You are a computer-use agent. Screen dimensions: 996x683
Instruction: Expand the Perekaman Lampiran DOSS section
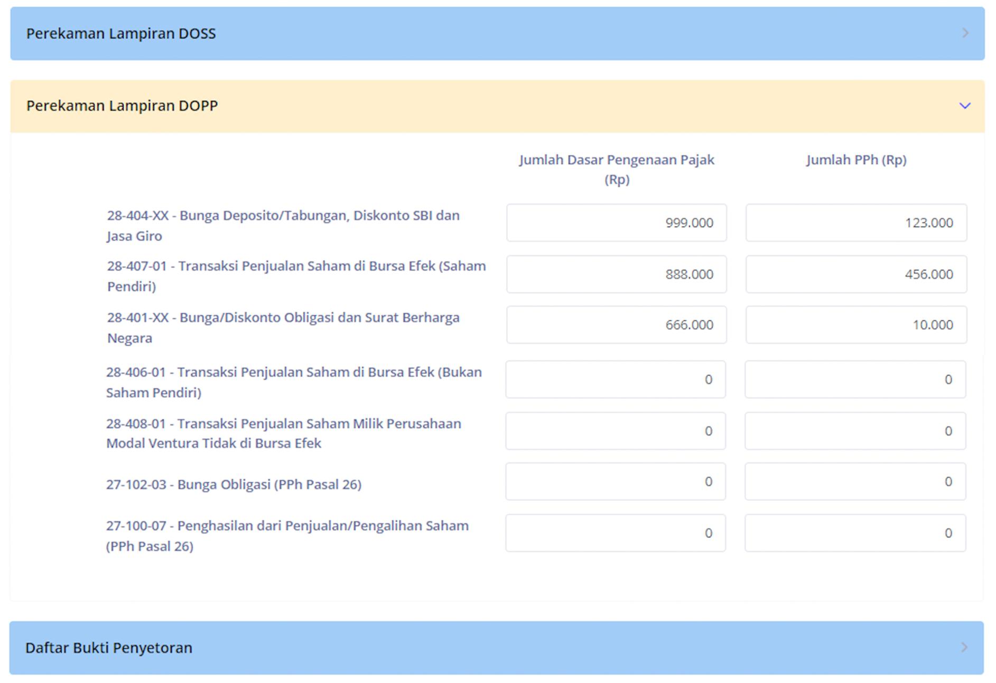497,33
